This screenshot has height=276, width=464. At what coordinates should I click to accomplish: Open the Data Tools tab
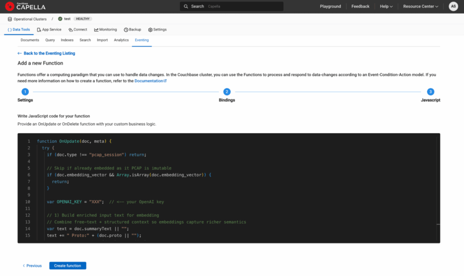19,29
